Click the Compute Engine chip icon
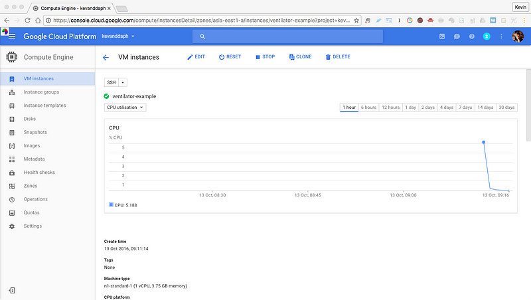The image size is (531, 300). click(x=11, y=57)
